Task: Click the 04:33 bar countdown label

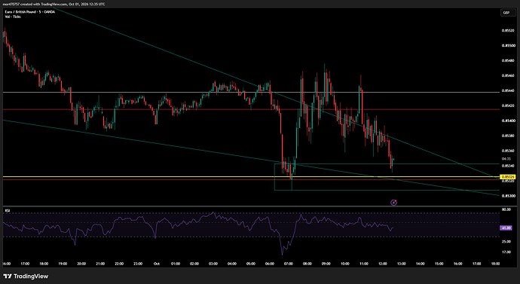Action: (x=506, y=158)
